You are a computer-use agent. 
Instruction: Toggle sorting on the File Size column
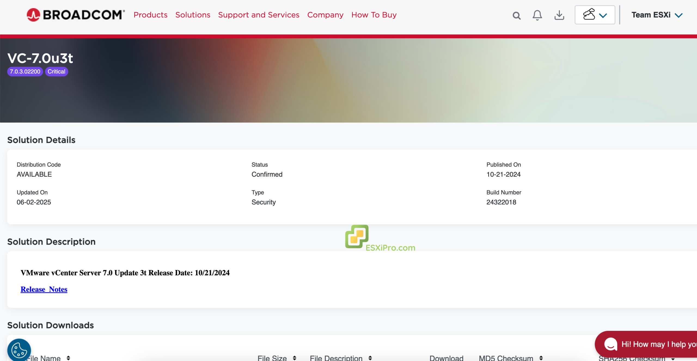pos(294,358)
